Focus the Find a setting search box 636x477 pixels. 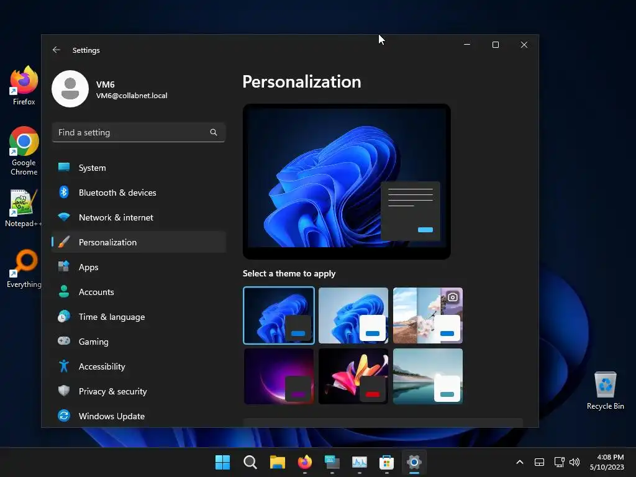click(x=139, y=132)
